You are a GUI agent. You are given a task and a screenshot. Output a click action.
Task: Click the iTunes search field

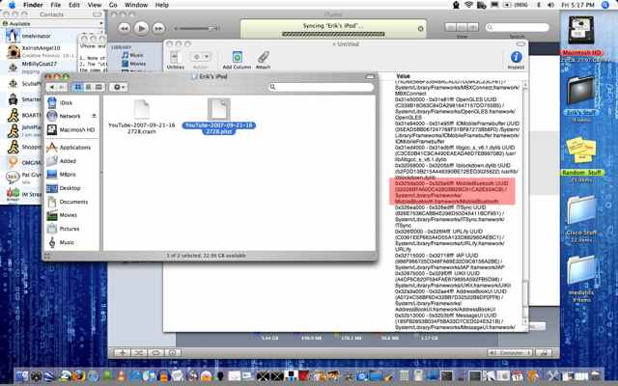click(518, 27)
